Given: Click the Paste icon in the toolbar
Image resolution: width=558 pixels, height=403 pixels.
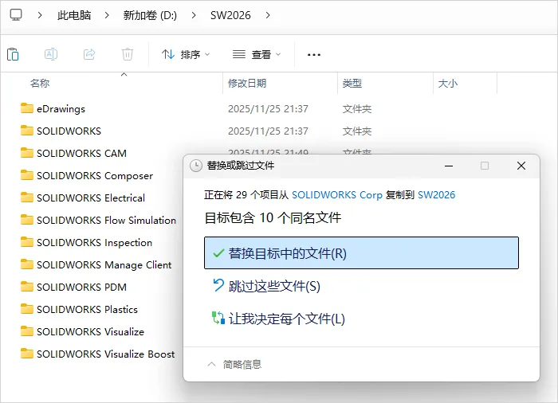Looking at the screenshot, I should [x=13, y=54].
